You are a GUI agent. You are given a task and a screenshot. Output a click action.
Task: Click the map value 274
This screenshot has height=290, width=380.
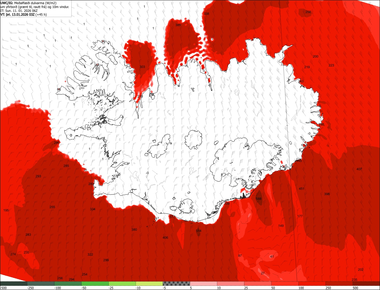pos(13,254)
